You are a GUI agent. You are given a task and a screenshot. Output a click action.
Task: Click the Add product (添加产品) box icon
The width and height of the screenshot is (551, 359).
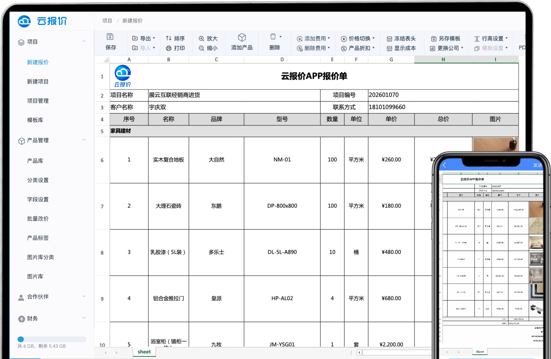click(242, 37)
